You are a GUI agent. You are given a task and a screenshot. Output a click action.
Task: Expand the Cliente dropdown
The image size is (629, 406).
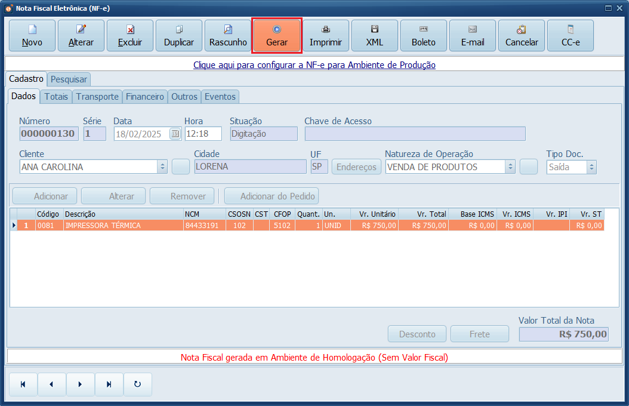pyautogui.click(x=162, y=167)
